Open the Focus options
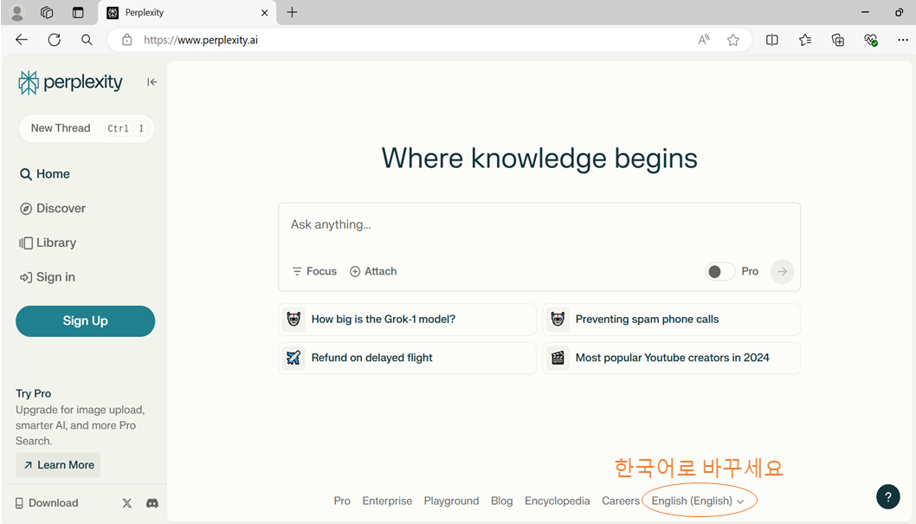 pyautogui.click(x=314, y=271)
